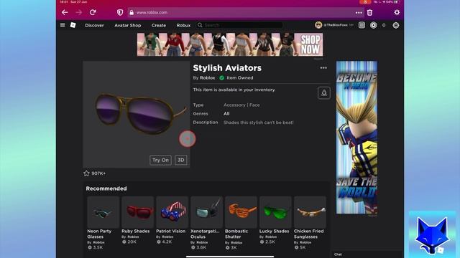460x258 pixels.
Task: Open the address bar three-dot menu
Action: click(x=359, y=13)
